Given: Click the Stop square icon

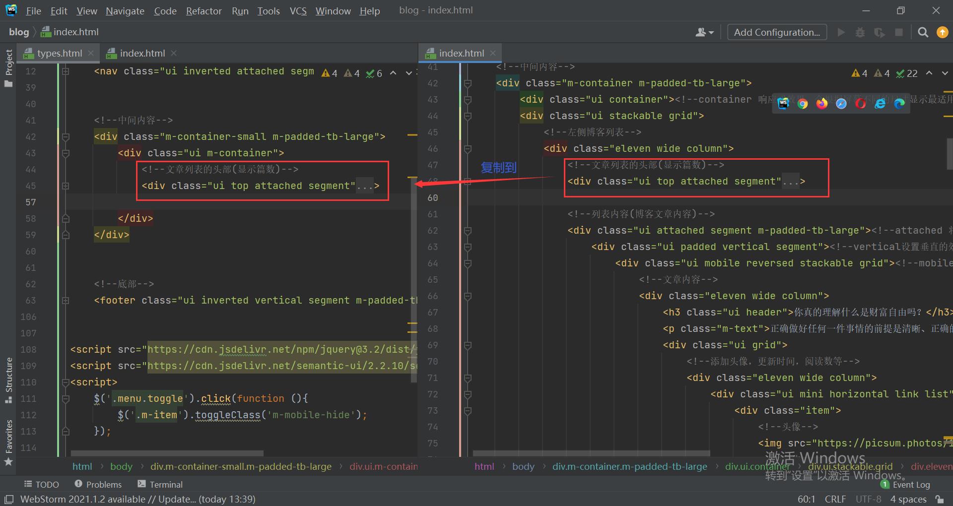Looking at the screenshot, I should click(898, 32).
